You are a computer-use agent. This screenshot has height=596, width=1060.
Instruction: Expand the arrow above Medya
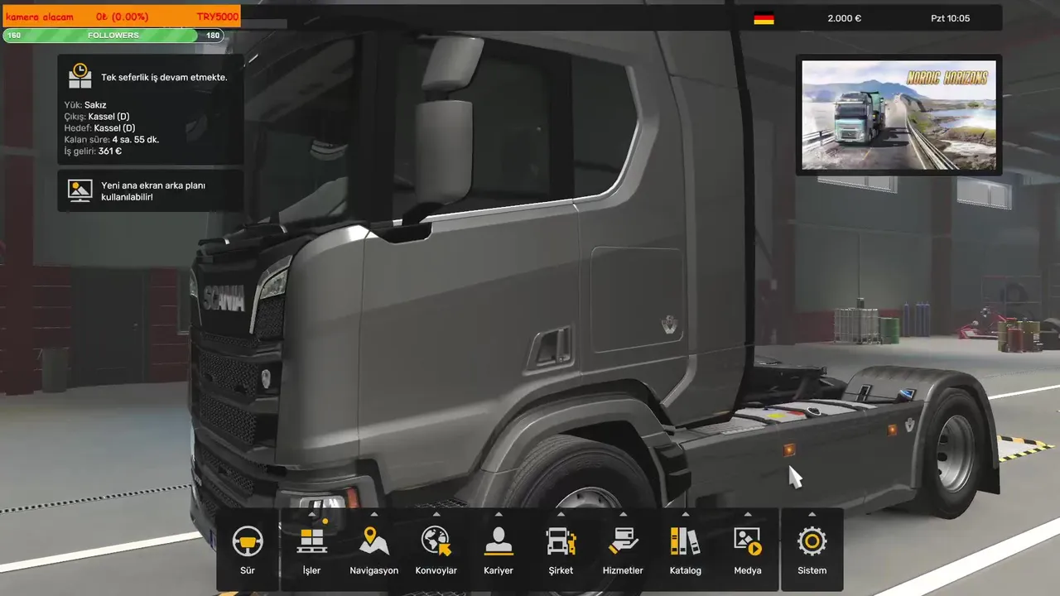(748, 514)
